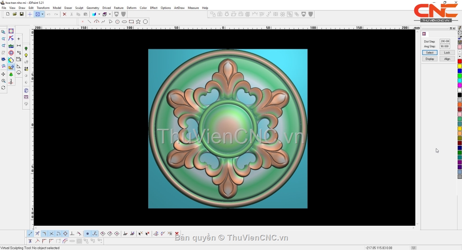The image size is (462, 250).
Task: Click the Open file folder icon
Action: pyautogui.click(x=15, y=14)
